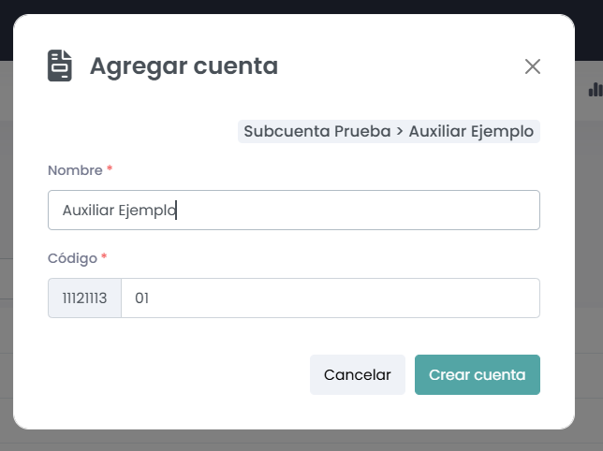Image resolution: width=603 pixels, height=451 pixels.
Task: Click the red asterisk next to Nombre
Action: point(110,170)
